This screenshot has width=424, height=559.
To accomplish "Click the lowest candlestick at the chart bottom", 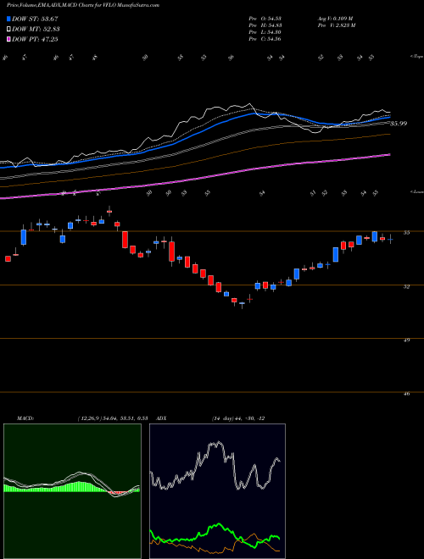I will click(242, 304).
